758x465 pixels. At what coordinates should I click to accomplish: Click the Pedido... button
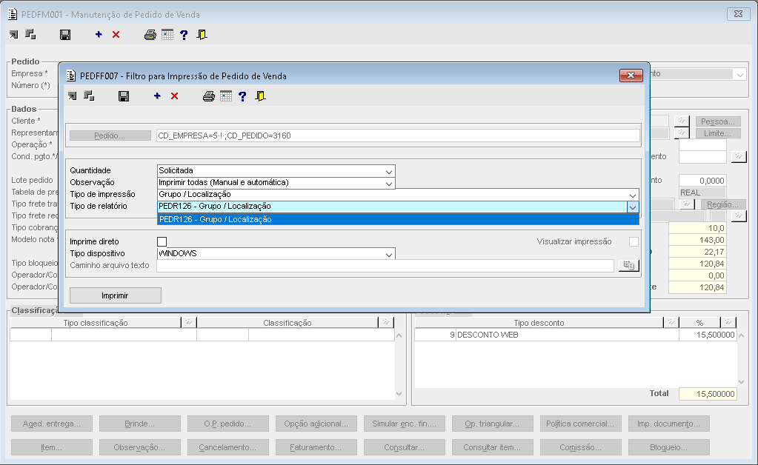[x=110, y=136]
